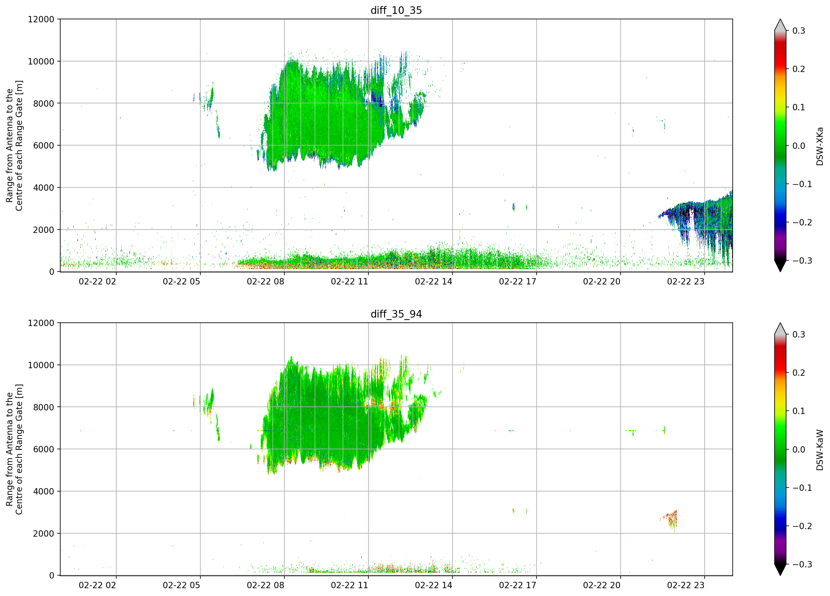The height and width of the screenshot is (596, 830).
Task: Click the 12000 range tick of diff_10_35
Action: (x=41, y=19)
